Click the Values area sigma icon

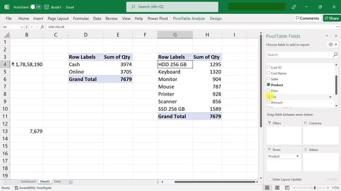(x=305, y=150)
